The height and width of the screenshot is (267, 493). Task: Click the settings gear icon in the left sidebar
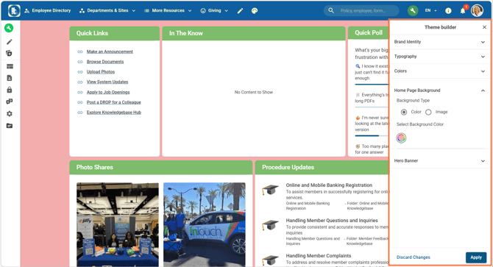pos(10,114)
